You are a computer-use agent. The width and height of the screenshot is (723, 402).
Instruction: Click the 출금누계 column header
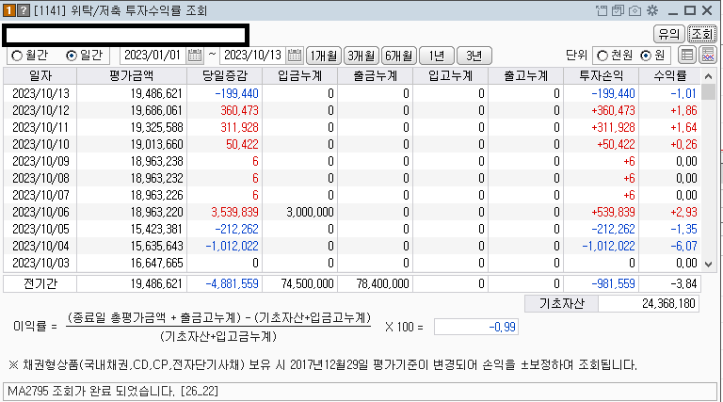tap(376, 75)
